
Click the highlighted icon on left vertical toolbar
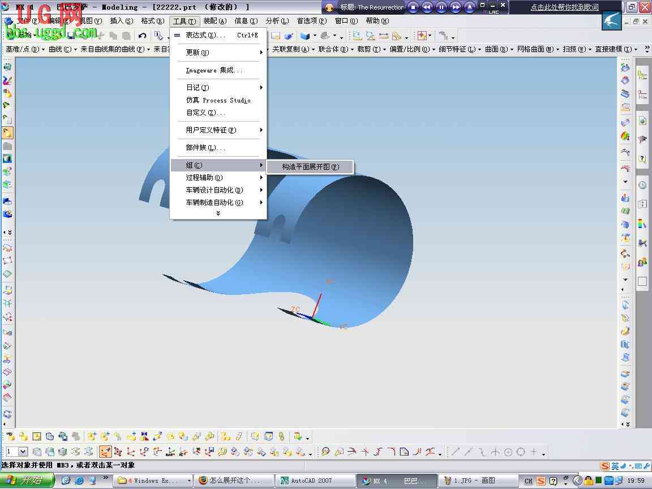[7, 132]
